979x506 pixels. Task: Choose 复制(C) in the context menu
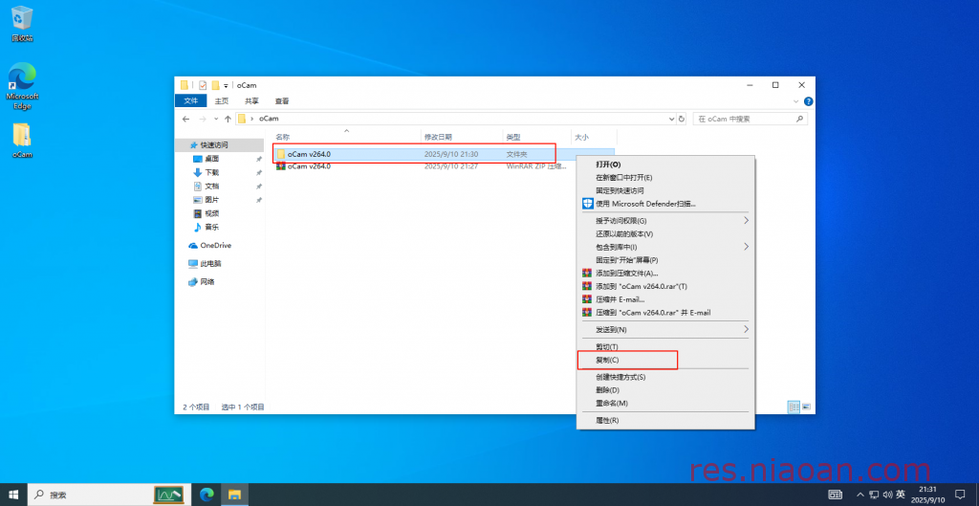click(665, 360)
